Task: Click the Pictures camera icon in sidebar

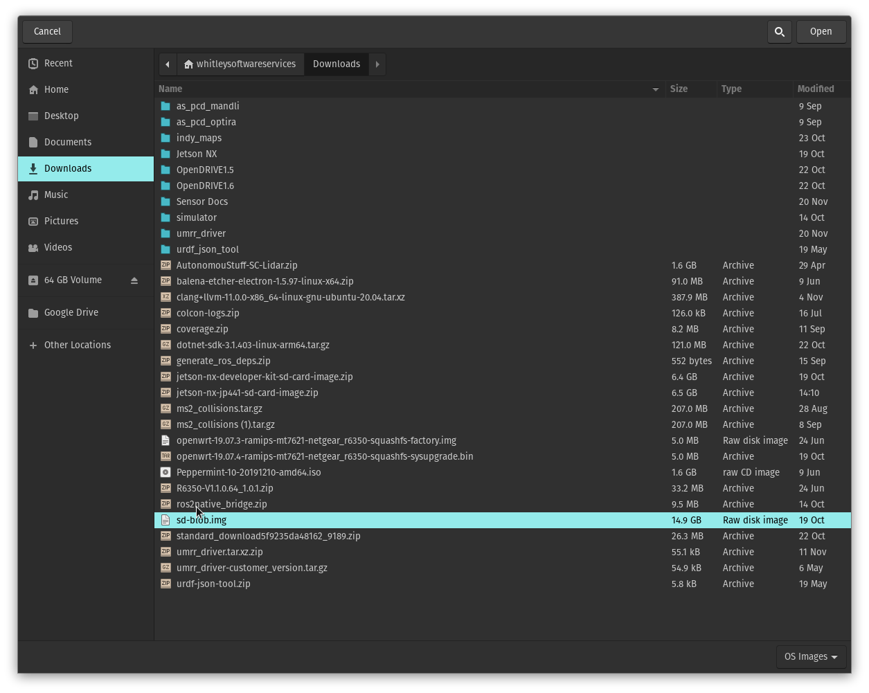Action: click(33, 222)
